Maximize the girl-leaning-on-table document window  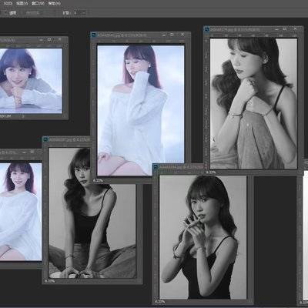pyautogui.click(x=49, y=39)
